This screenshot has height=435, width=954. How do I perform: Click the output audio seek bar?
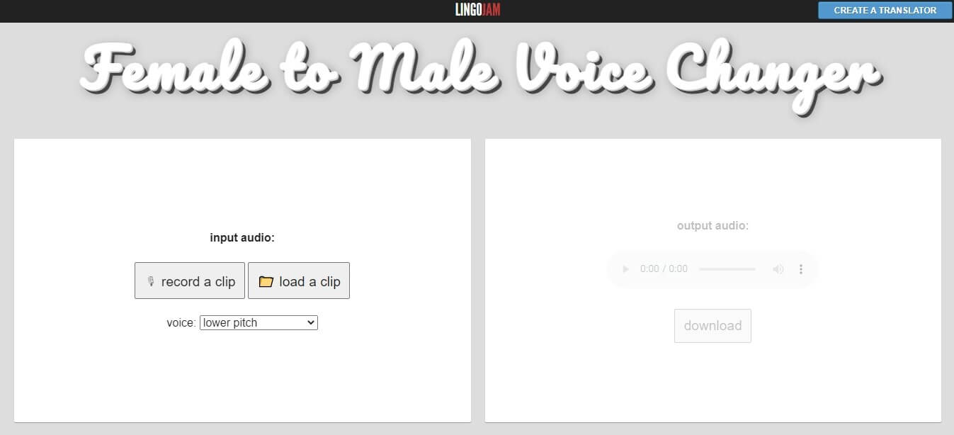[727, 269]
